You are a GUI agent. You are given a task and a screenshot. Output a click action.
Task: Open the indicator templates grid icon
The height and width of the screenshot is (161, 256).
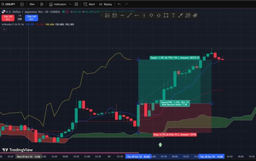(x=76, y=4)
